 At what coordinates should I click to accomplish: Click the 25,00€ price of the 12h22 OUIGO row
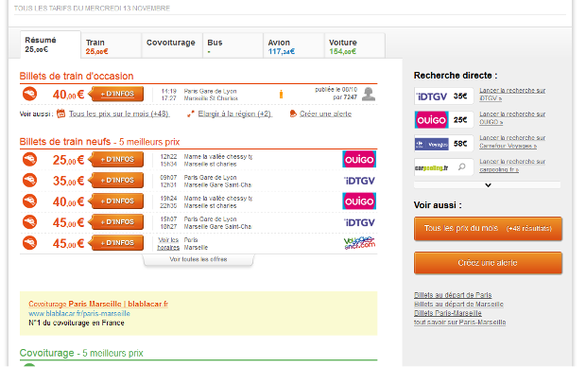(68, 160)
